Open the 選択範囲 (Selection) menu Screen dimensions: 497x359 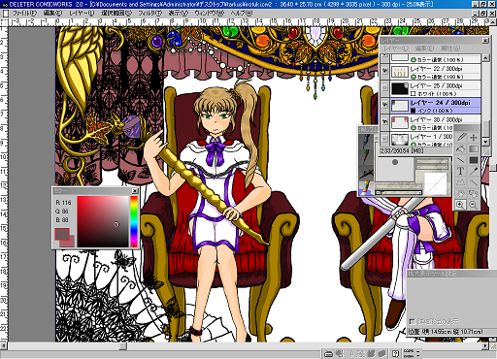[x=116, y=14]
